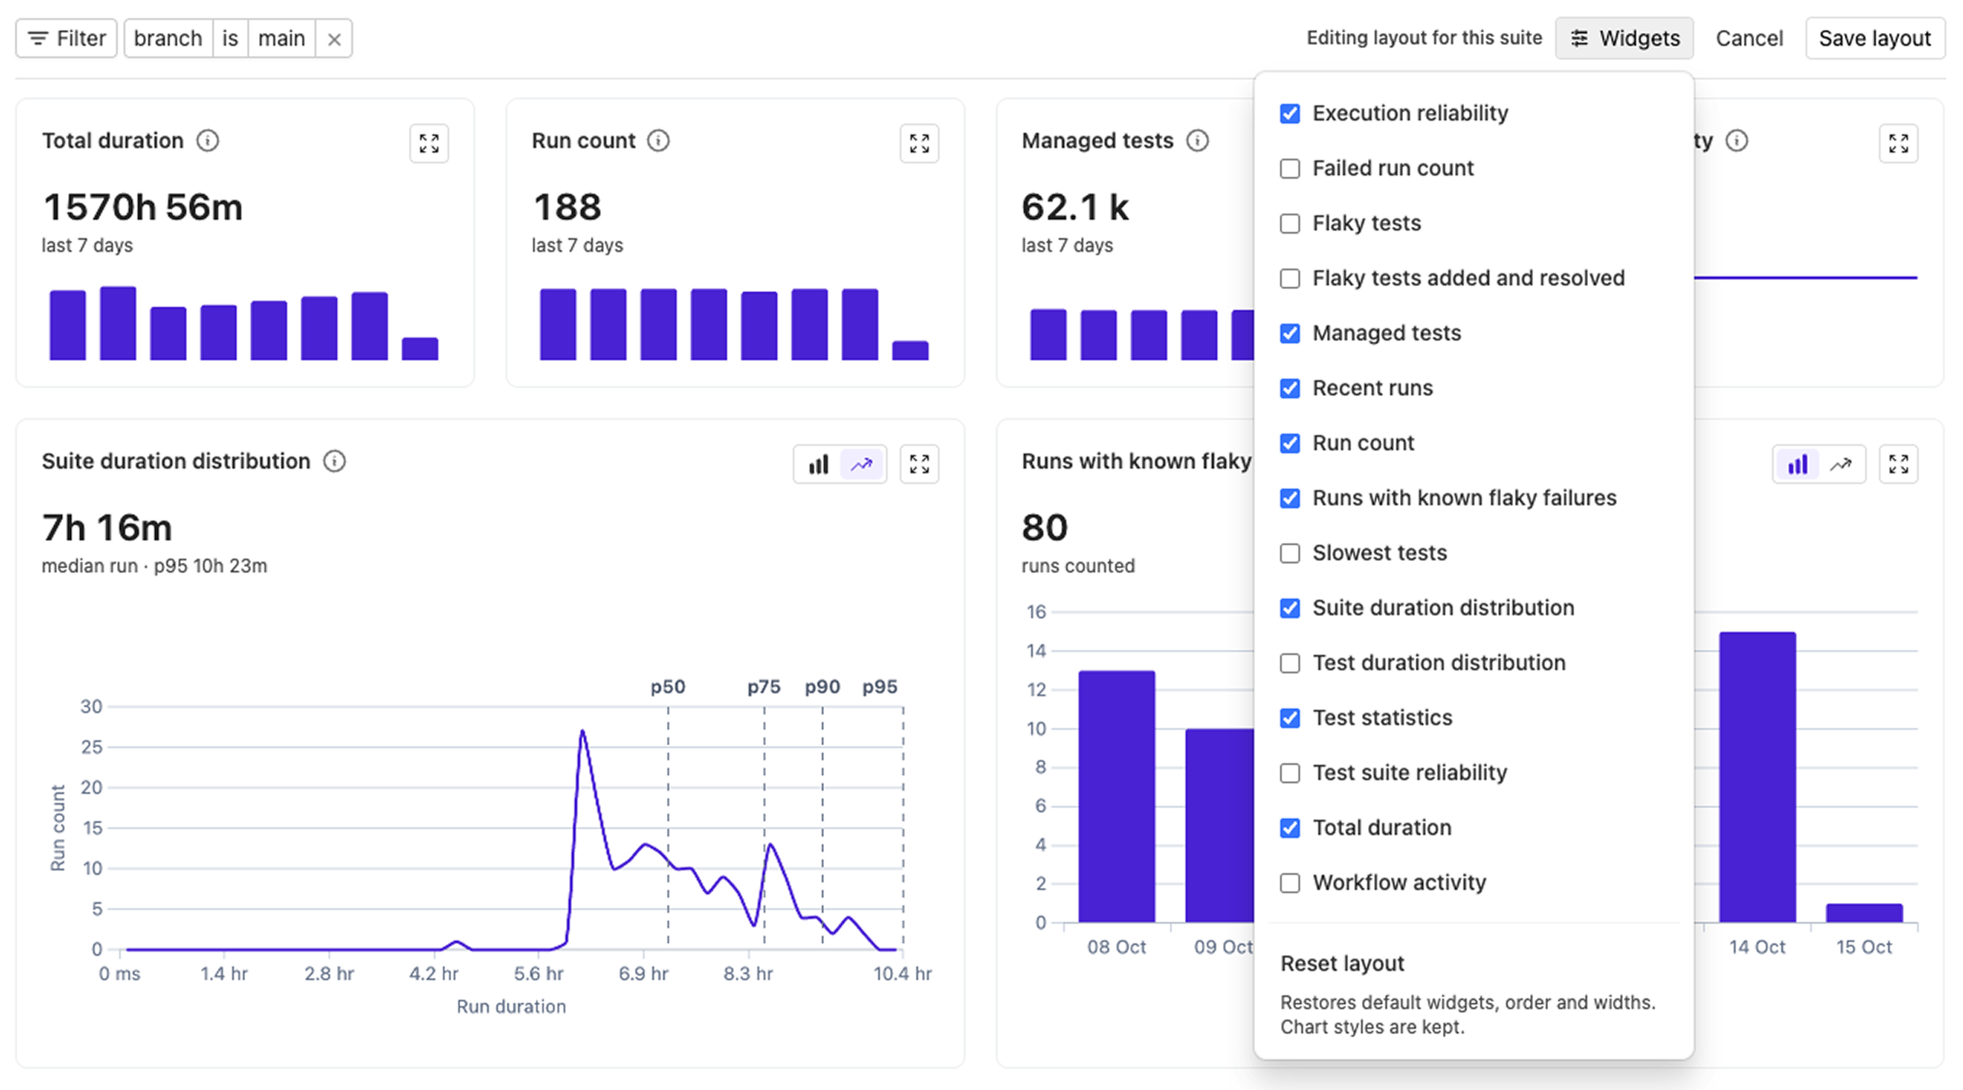1963x1090 pixels.
Task: Enable the Failed run count widget
Action: point(1289,169)
